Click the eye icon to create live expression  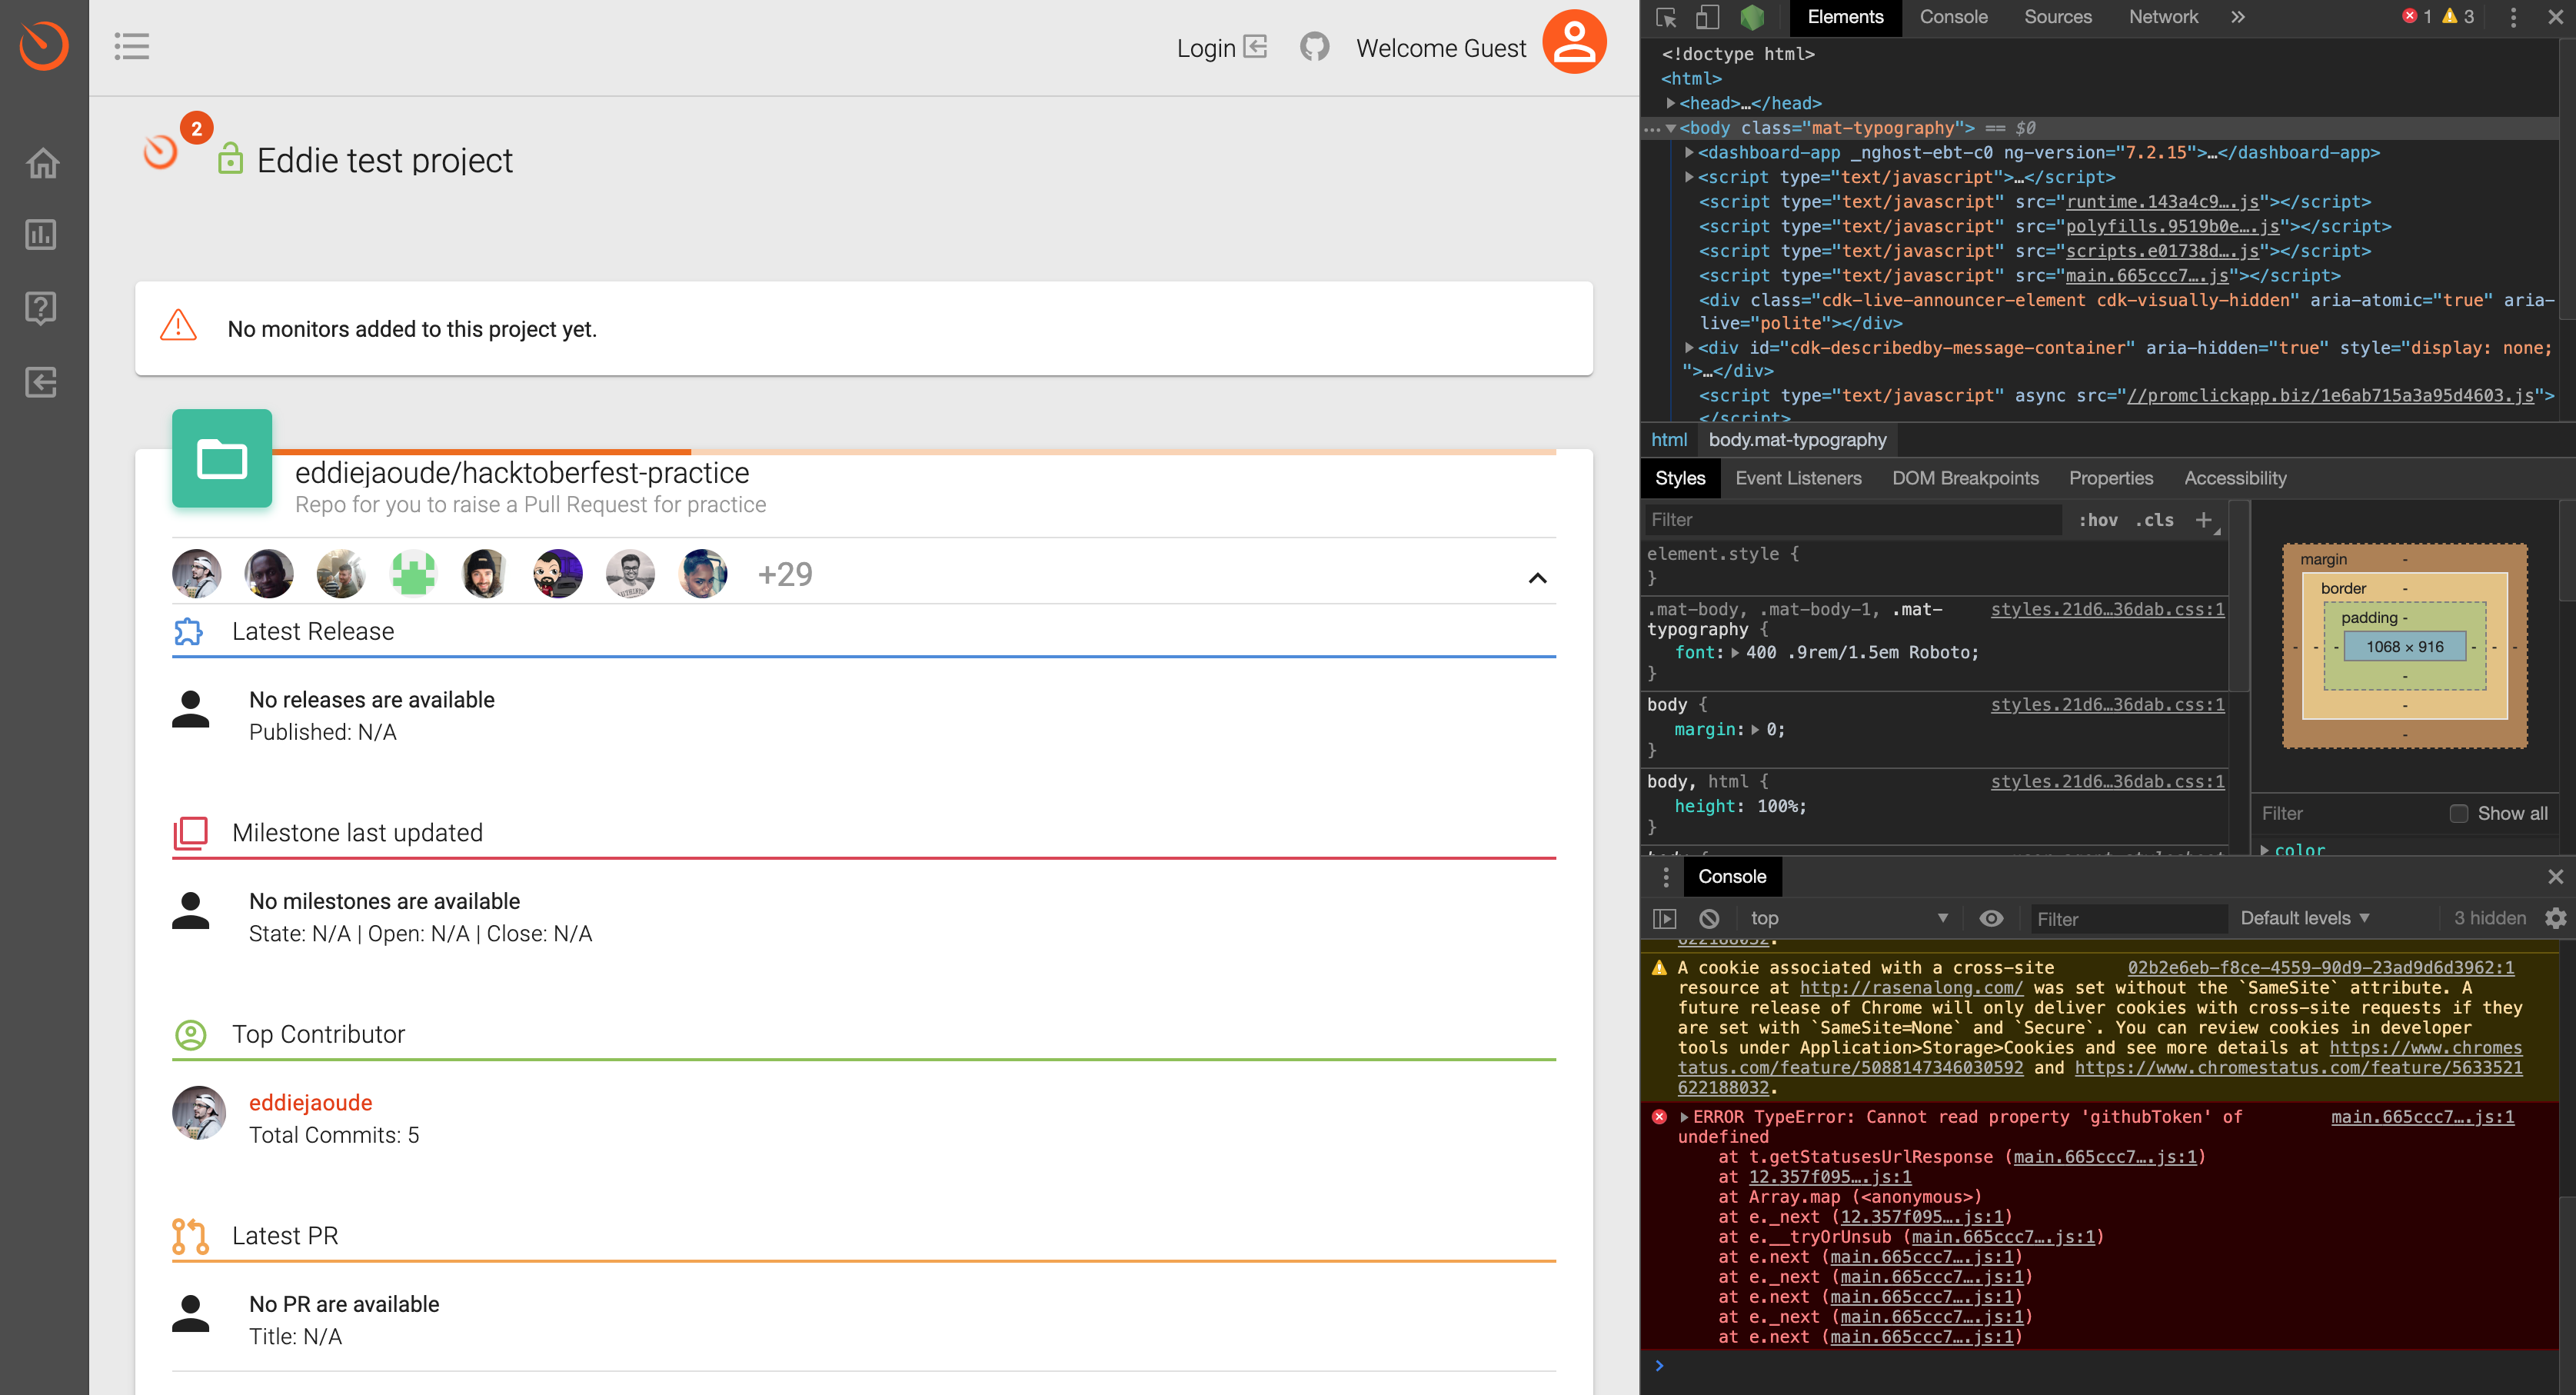point(1991,918)
